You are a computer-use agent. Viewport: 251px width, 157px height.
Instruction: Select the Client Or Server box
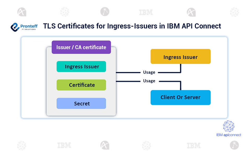click(x=180, y=97)
